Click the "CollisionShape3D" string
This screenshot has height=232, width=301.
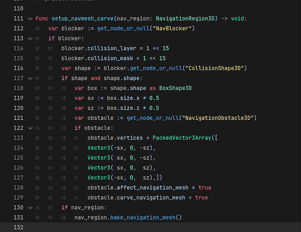215,68
